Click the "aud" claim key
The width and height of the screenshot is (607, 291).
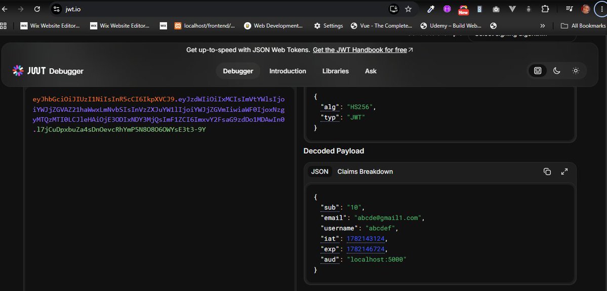pos(330,259)
